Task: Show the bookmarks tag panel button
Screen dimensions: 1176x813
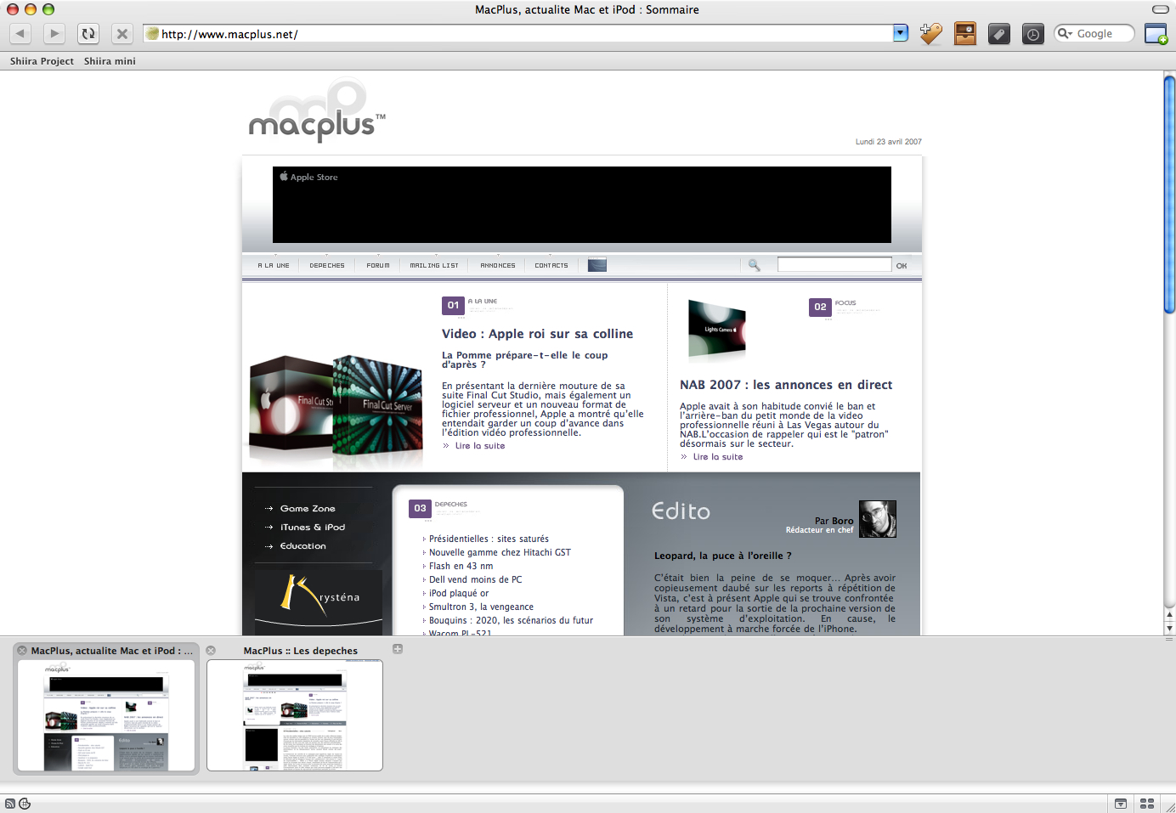Action: (999, 34)
